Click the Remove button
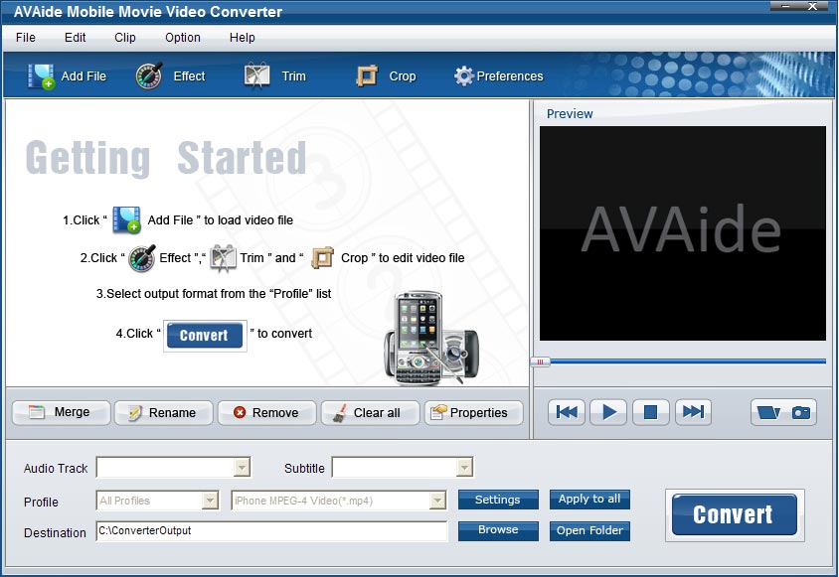The width and height of the screenshot is (839, 577). click(267, 413)
